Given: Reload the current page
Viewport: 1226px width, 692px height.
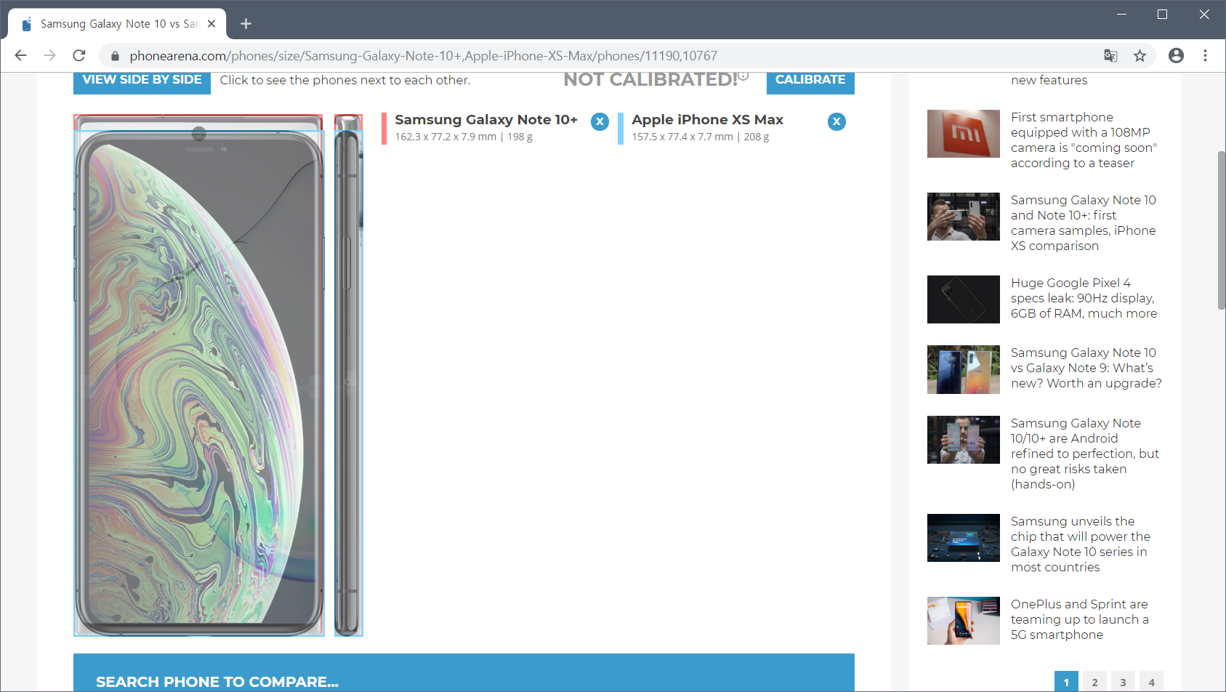Looking at the screenshot, I should pos(79,55).
